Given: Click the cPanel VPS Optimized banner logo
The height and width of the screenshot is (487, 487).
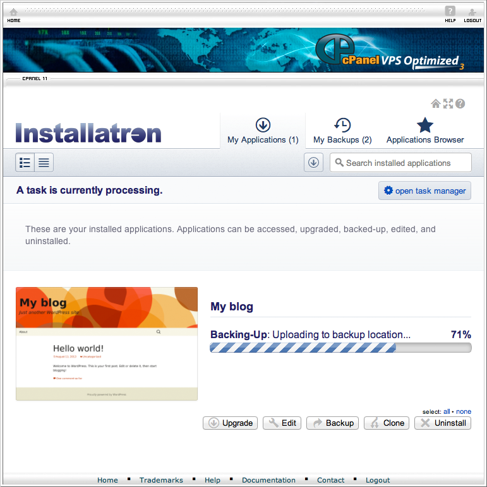Looking at the screenshot, I should 390,52.
